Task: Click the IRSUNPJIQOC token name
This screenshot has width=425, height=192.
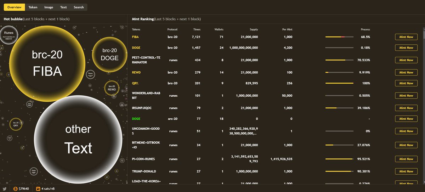Action: coord(142,108)
